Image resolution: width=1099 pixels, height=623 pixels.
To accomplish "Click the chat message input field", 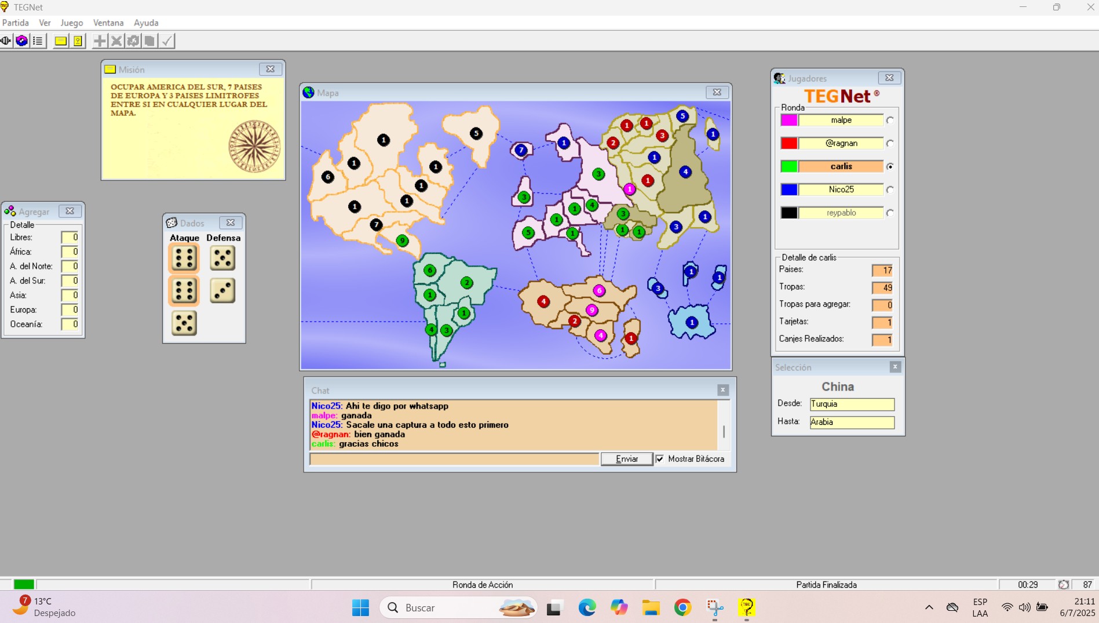I will coord(454,459).
